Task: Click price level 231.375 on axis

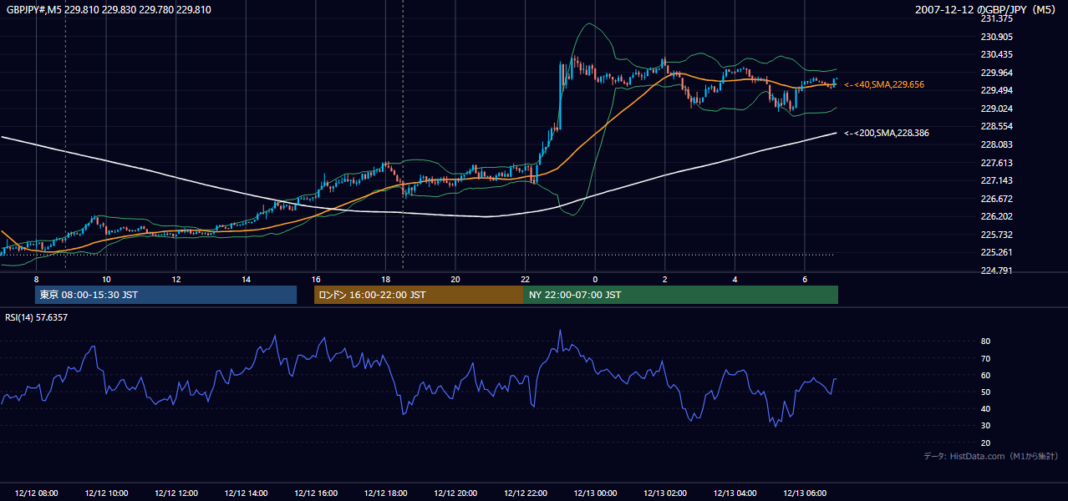Action: click(996, 18)
